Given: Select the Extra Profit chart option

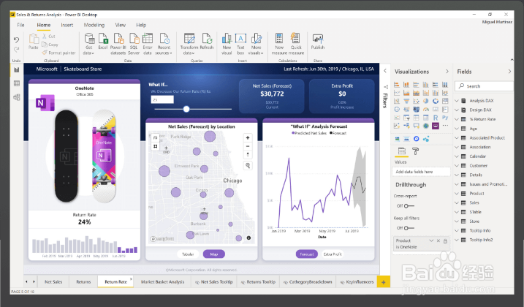Looking at the screenshot, I should (x=333, y=254).
